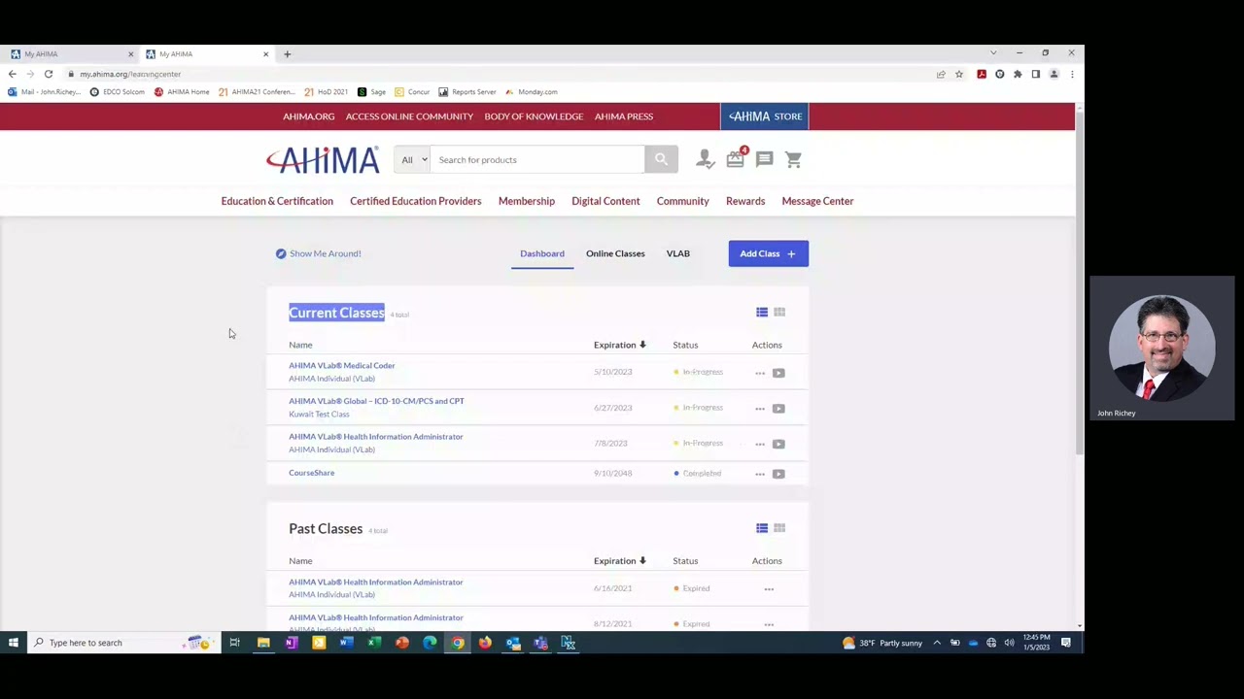Open the Membership menu

pyautogui.click(x=527, y=201)
